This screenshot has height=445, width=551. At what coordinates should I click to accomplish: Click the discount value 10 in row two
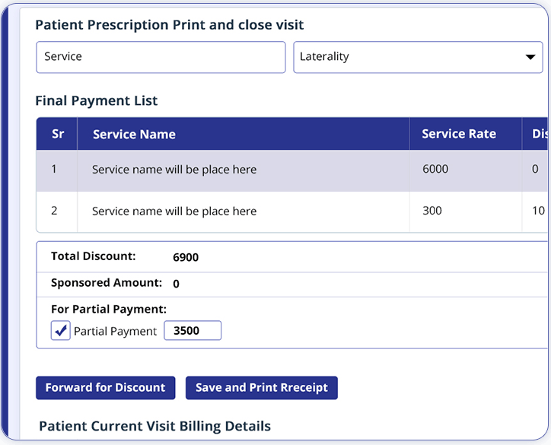(x=538, y=211)
